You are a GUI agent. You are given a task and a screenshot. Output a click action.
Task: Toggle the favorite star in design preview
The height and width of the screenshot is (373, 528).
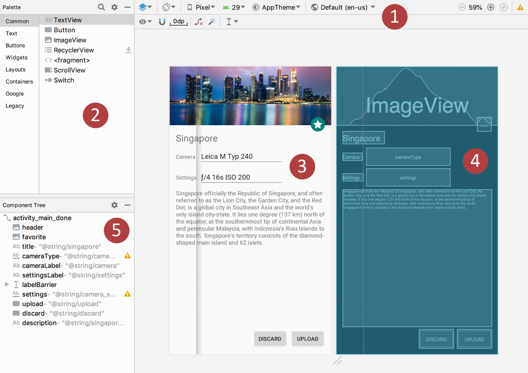click(317, 125)
